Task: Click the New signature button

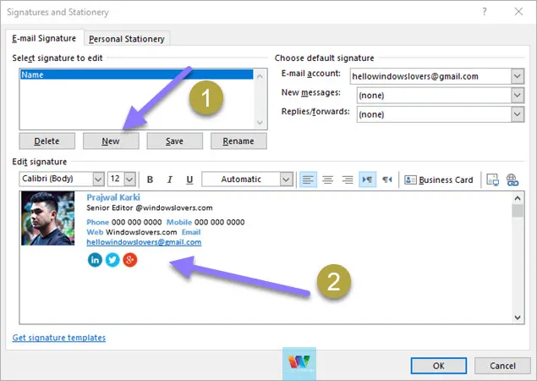Action: 111,141
